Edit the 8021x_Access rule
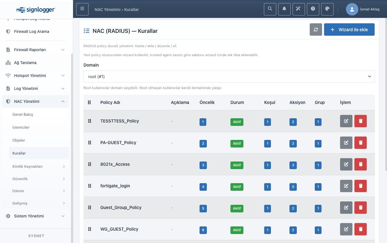Viewport: 387px width, 243px height. 346,164
